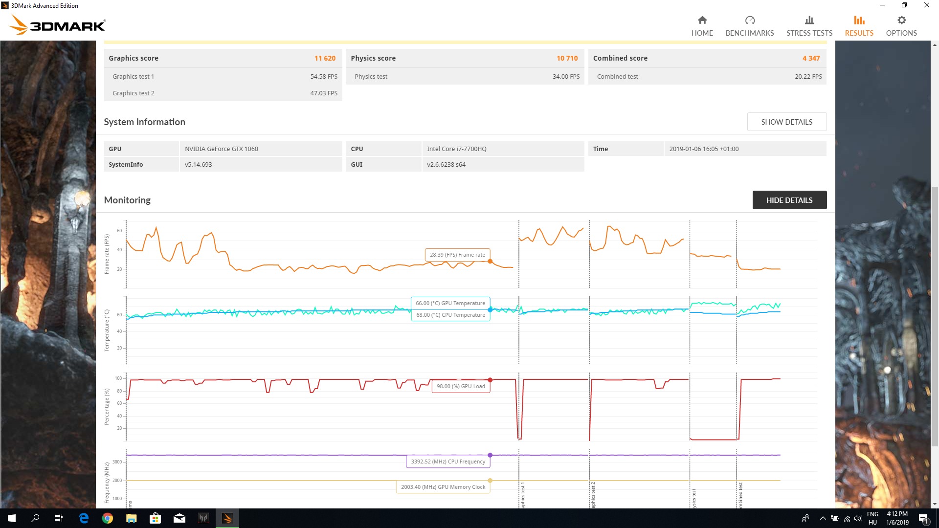This screenshot has height=528, width=939.
Task: Click the Time value 2019-01-06 16:05
Action: tap(704, 149)
